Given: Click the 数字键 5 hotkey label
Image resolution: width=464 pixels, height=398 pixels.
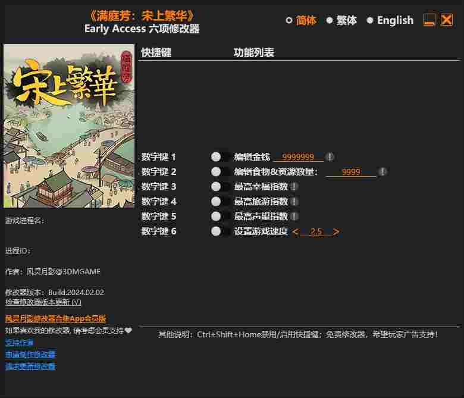Looking at the screenshot, I should point(159,217).
